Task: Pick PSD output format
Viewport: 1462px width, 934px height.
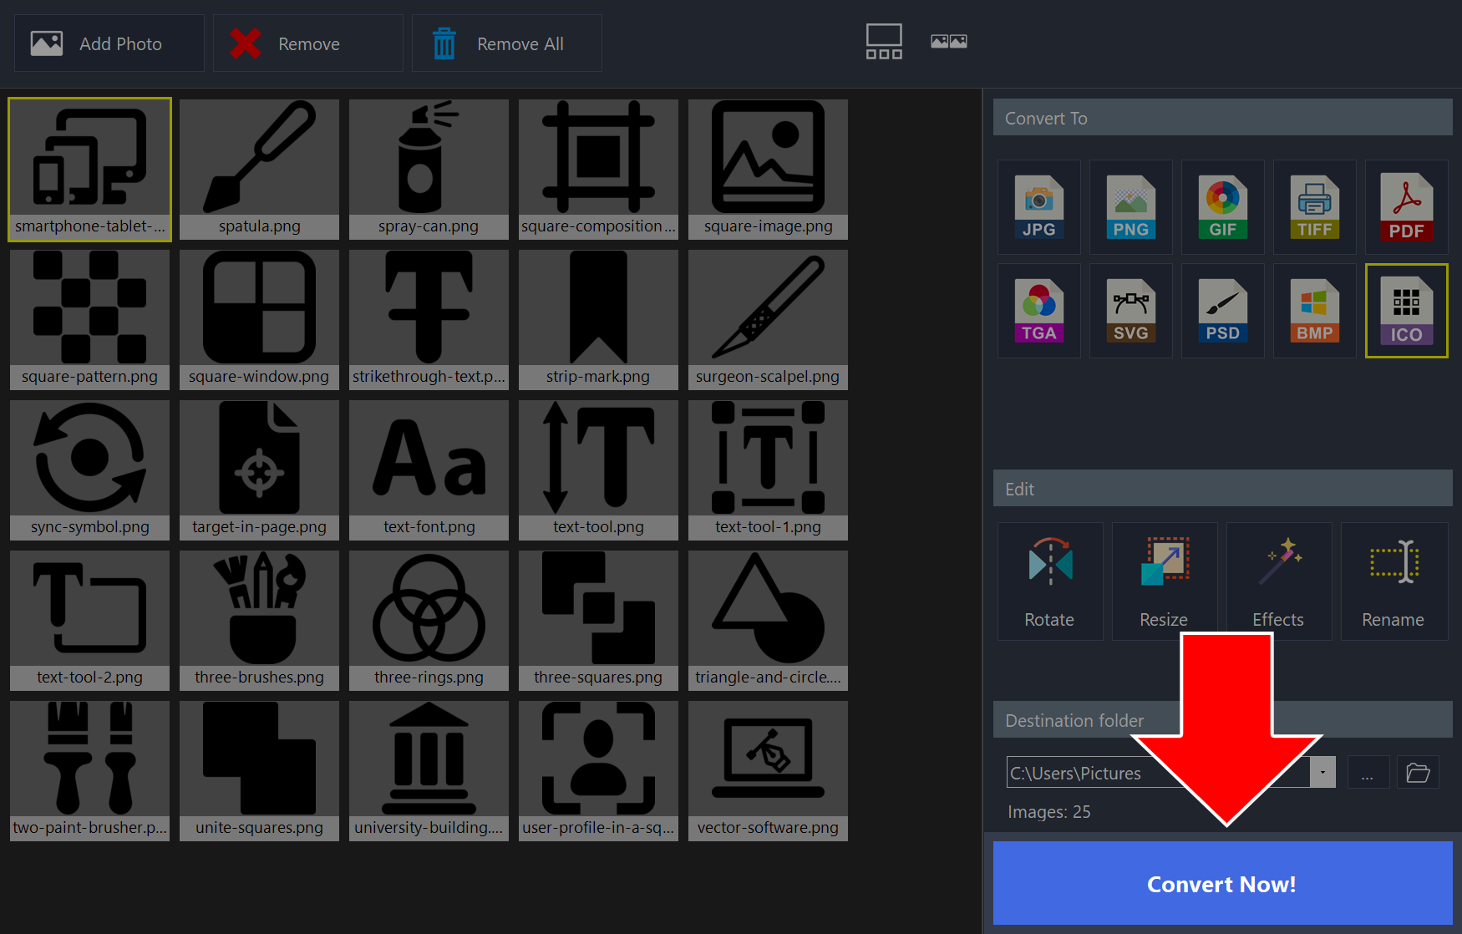Action: [x=1223, y=311]
